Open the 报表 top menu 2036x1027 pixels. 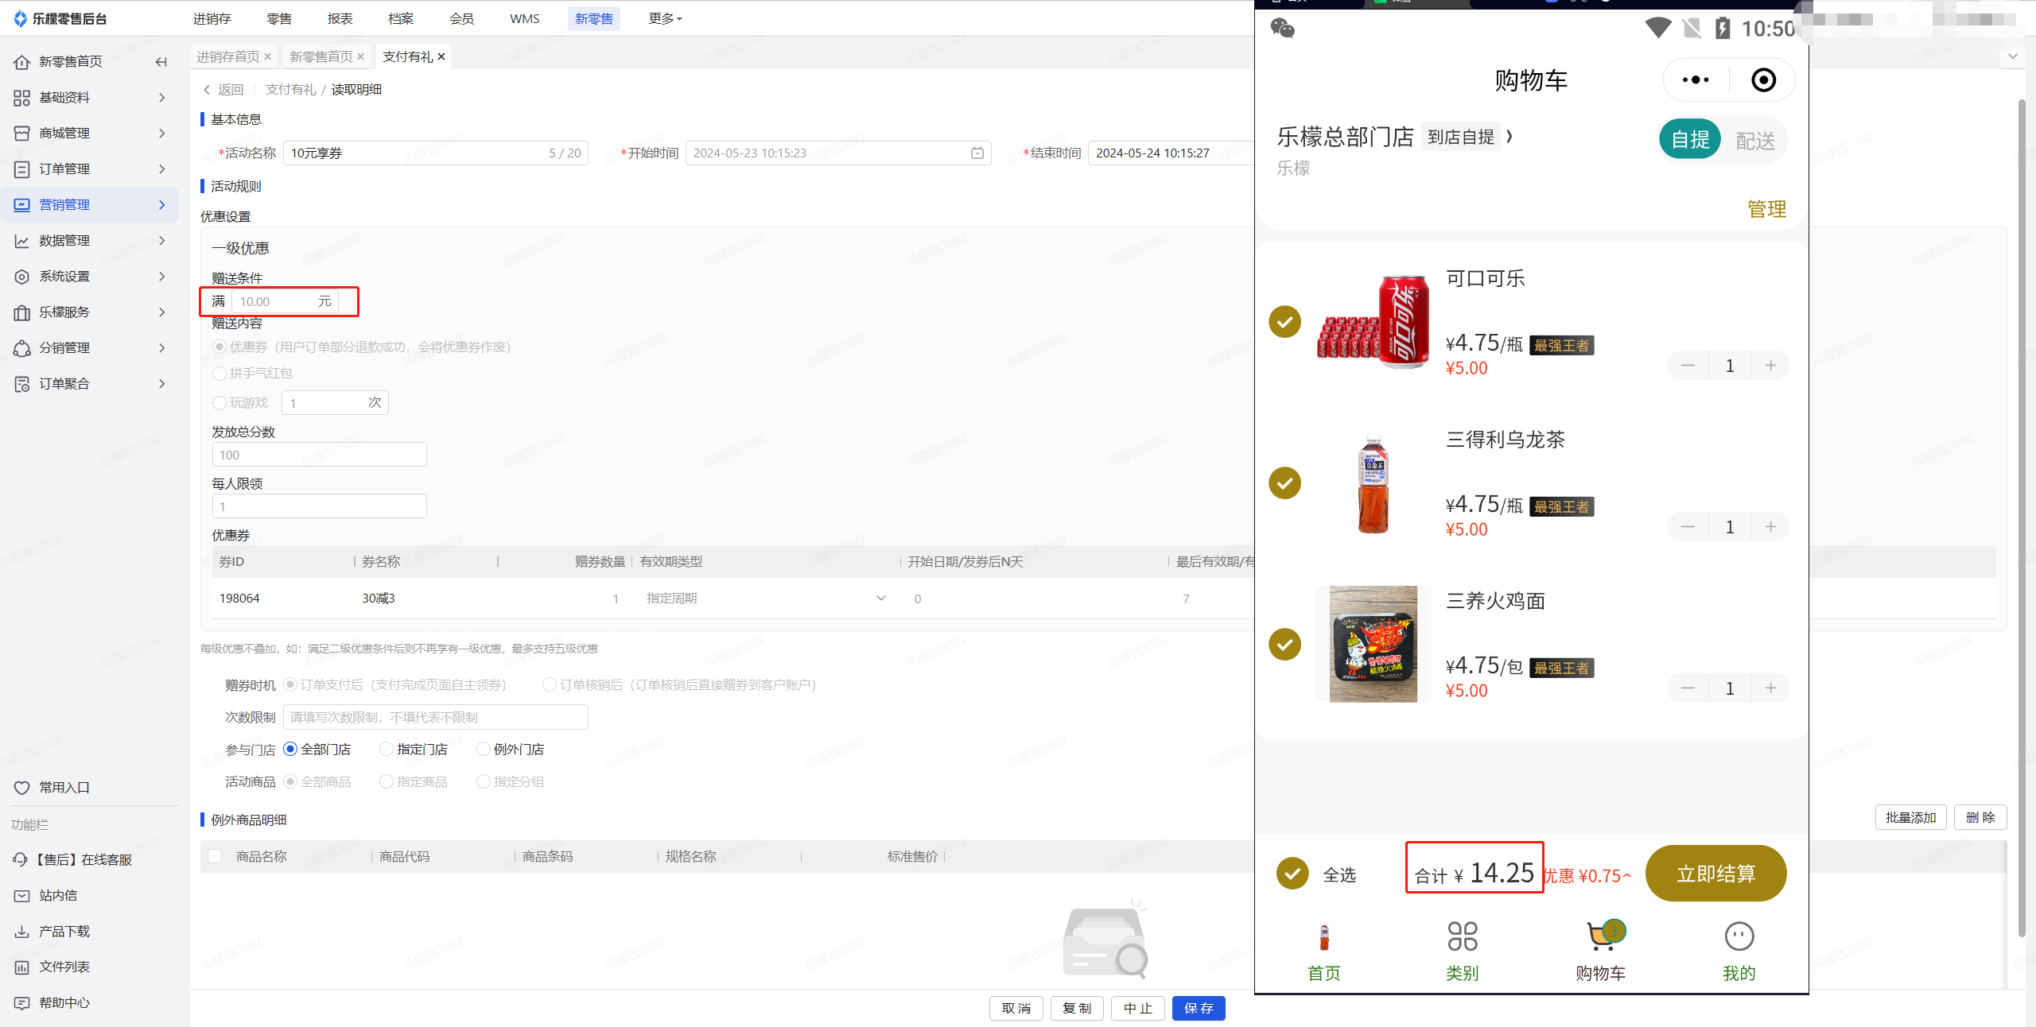pyautogui.click(x=340, y=18)
